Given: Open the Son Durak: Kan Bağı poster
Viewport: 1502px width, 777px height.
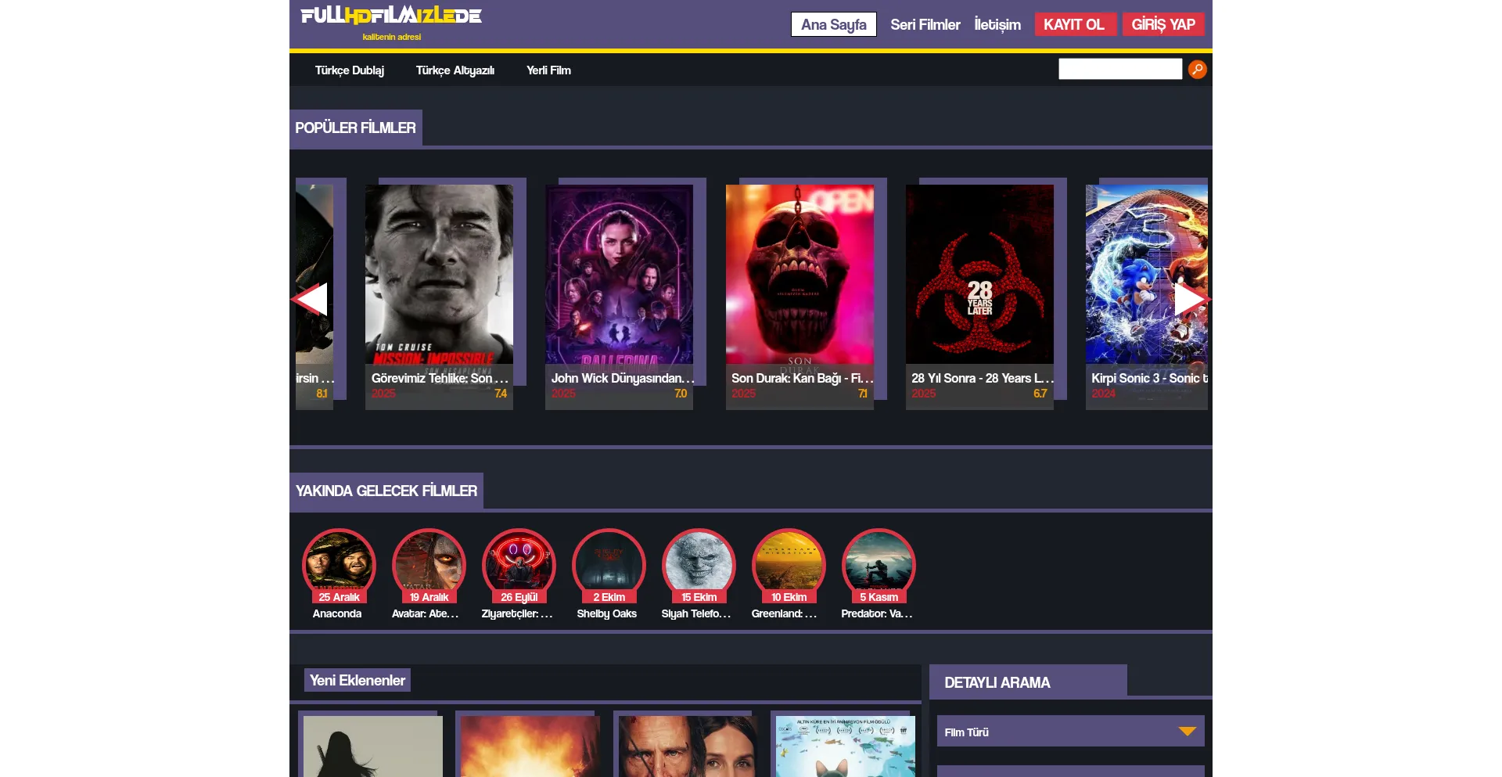Looking at the screenshot, I should click(x=800, y=282).
